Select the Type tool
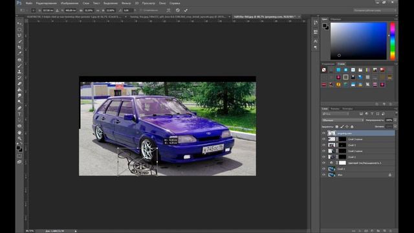Screen dimensions: 414x233 click(19, 114)
